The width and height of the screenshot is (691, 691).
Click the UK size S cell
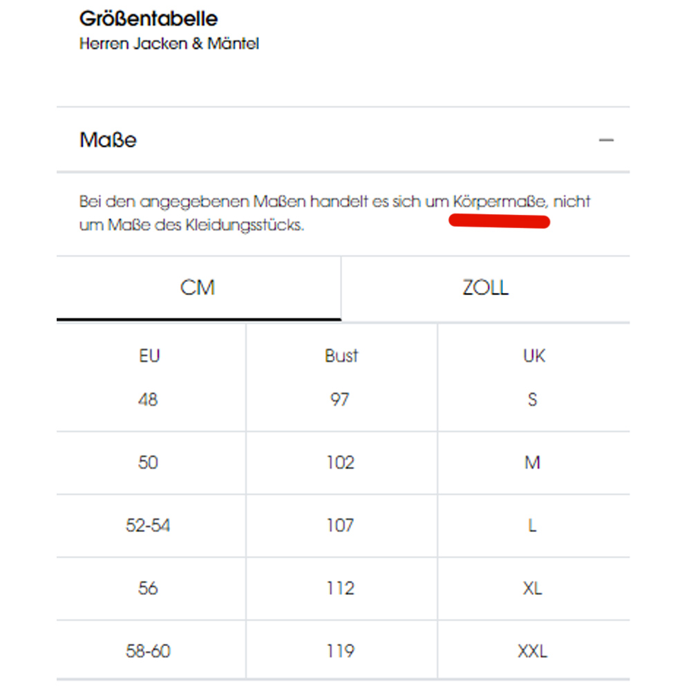pyautogui.click(x=533, y=399)
